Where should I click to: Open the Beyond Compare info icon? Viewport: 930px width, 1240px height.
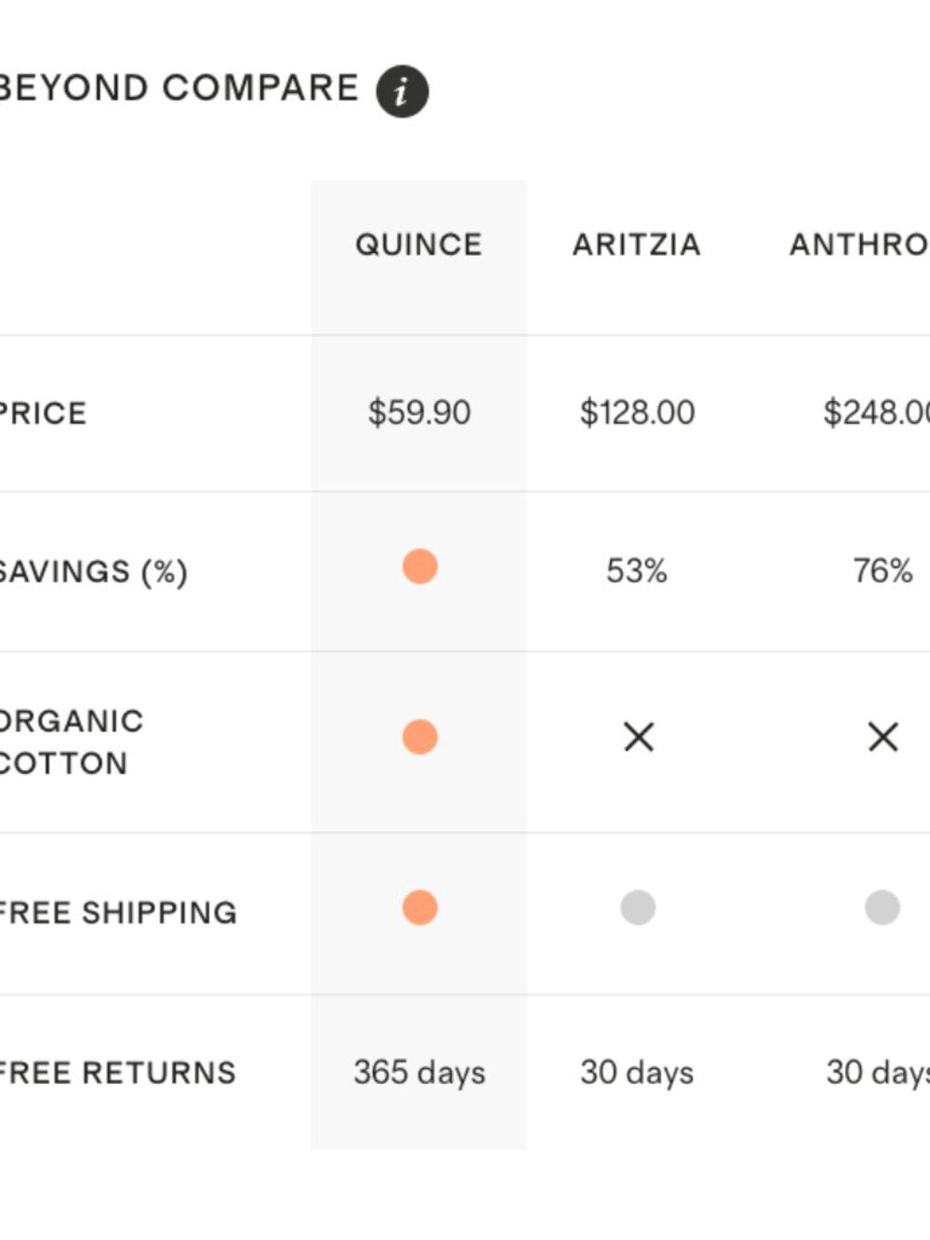pos(402,91)
